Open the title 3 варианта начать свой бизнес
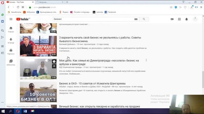This screenshot has width=204, height=114. coord(100,39)
